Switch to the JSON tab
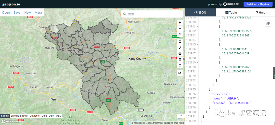 tap(200, 13)
